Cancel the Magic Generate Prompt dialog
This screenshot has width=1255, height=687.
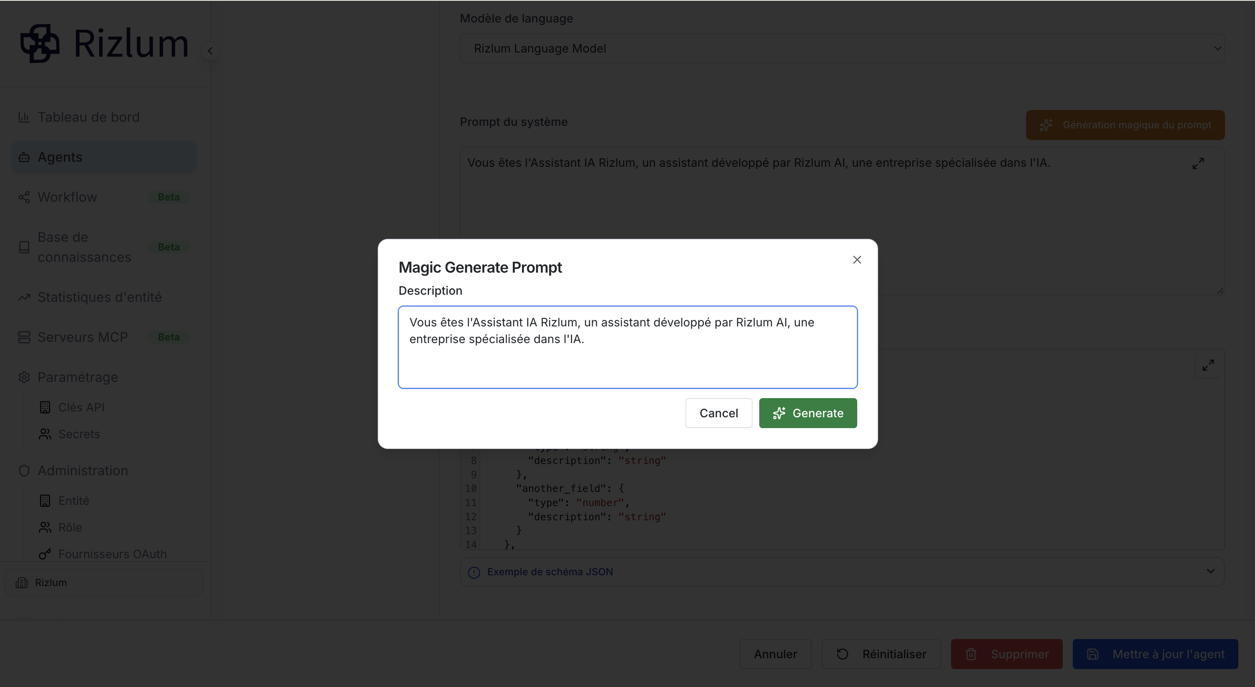click(x=719, y=413)
